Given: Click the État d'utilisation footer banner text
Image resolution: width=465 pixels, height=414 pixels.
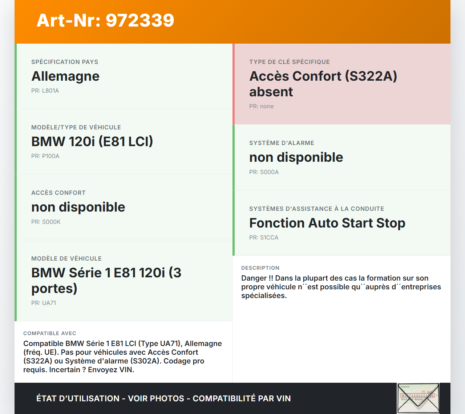Looking at the screenshot, I should click(x=163, y=398).
